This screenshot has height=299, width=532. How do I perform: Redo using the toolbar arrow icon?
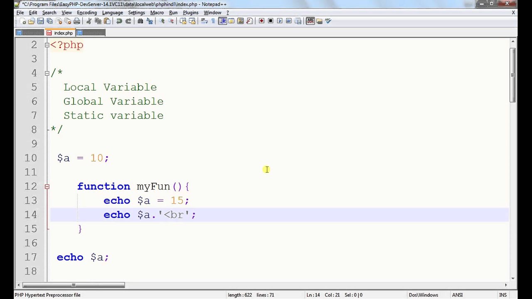point(128,21)
